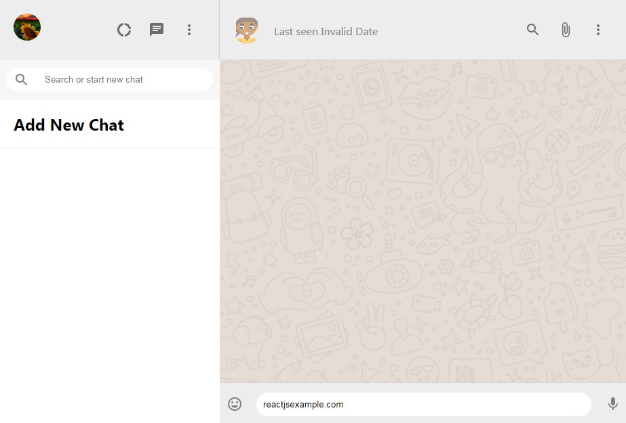Click the new chat message icon

(x=157, y=30)
